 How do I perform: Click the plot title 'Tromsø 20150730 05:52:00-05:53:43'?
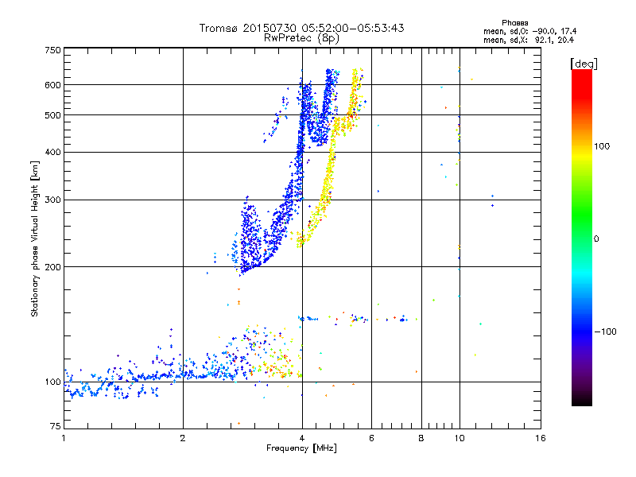click(x=302, y=28)
